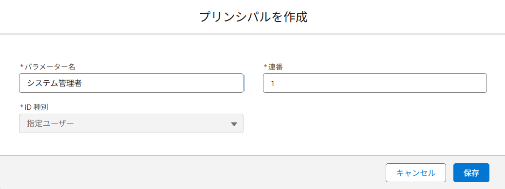Select the 指定ユーザー value in dropdown
Screen dimensions: 505x189
pyautogui.click(x=50, y=123)
